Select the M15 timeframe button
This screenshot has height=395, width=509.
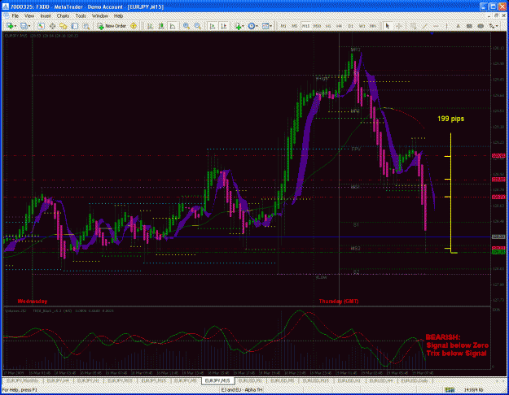pyautogui.click(x=305, y=26)
